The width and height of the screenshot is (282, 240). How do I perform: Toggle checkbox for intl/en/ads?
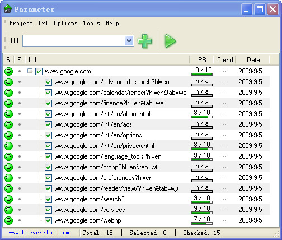[x=48, y=124]
